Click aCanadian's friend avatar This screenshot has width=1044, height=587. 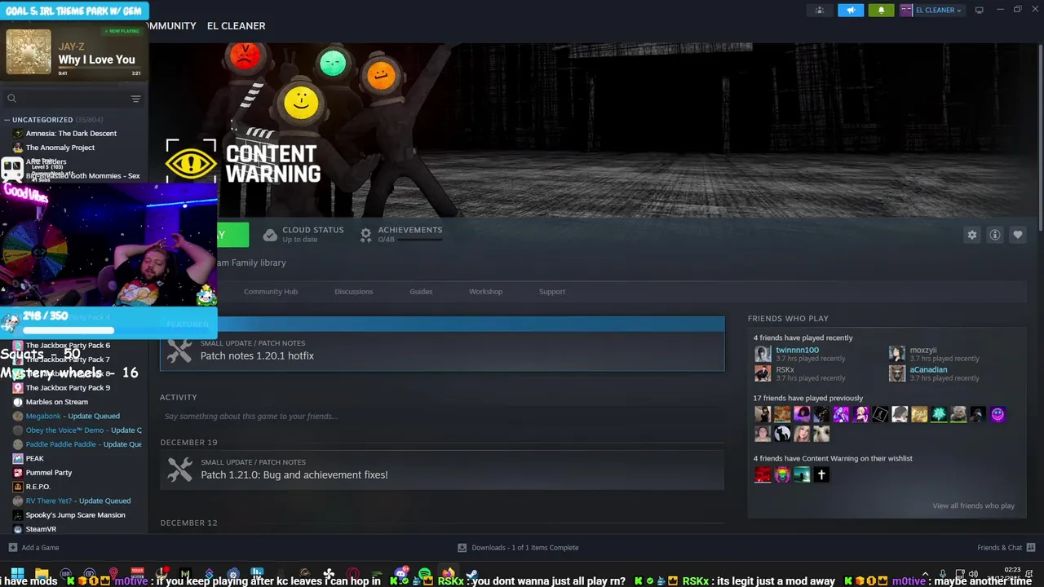point(897,373)
